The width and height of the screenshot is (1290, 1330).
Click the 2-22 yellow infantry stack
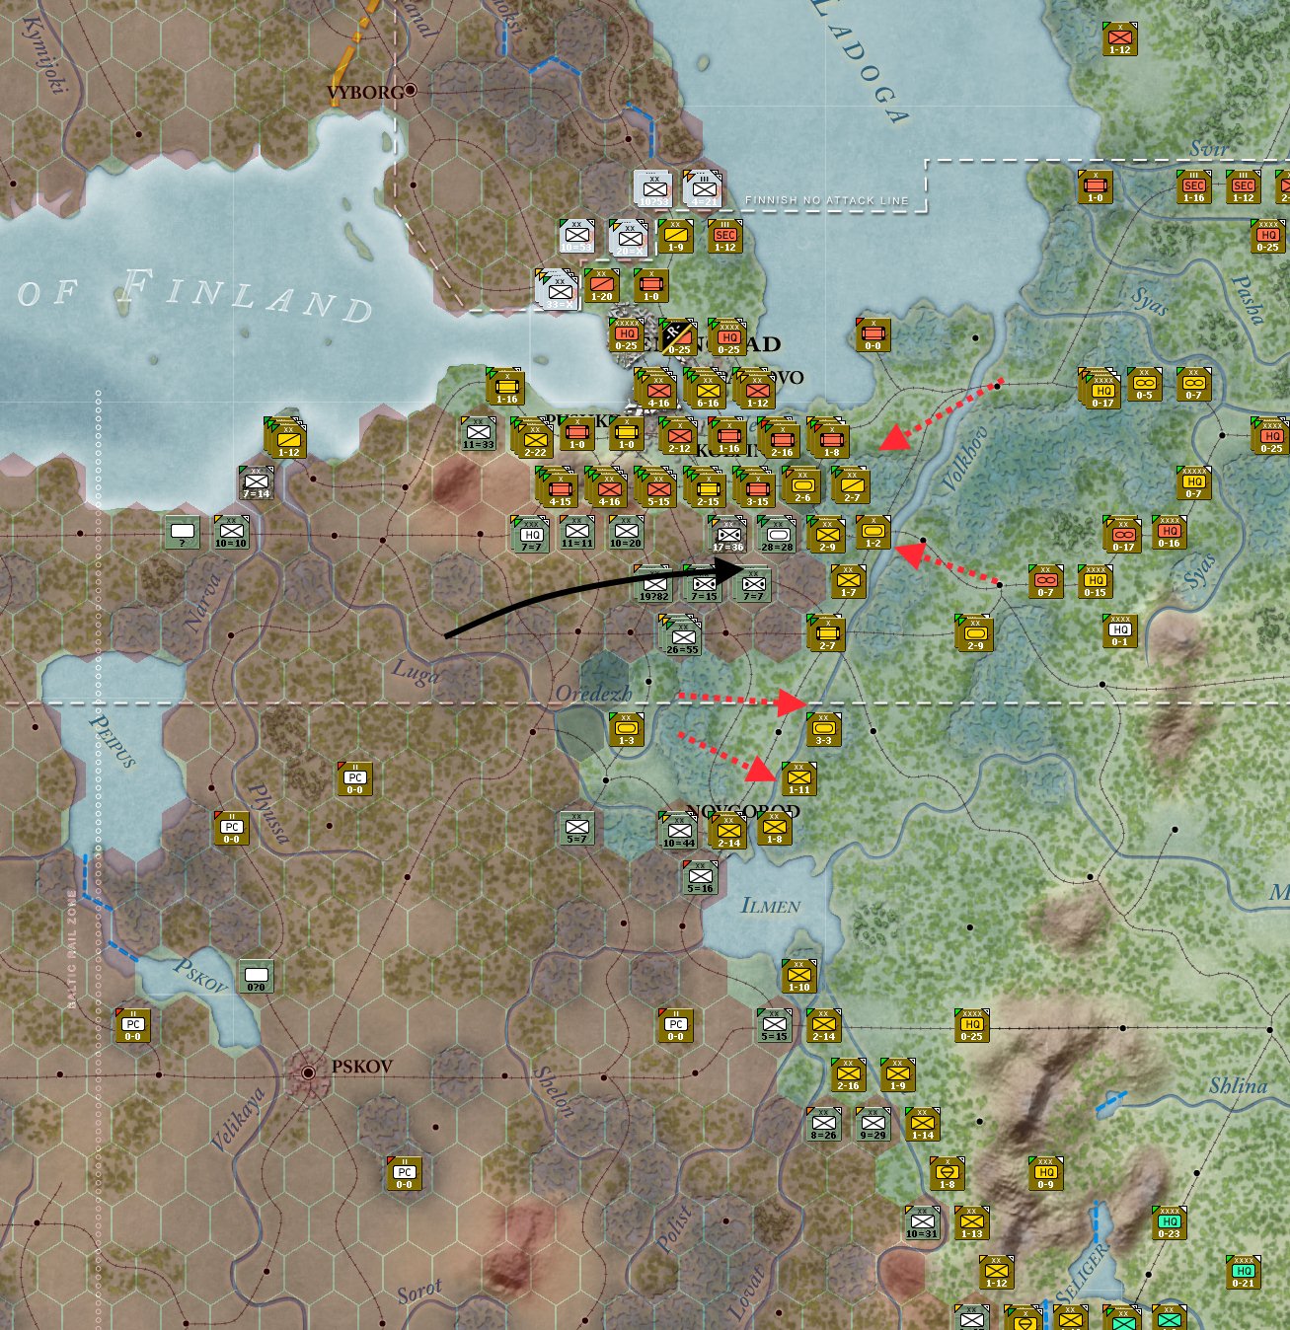[x=534, y=437]
